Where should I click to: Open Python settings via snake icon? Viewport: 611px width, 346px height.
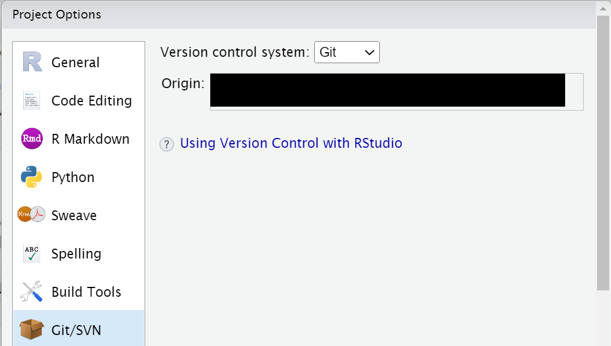(x=31, y=177)
